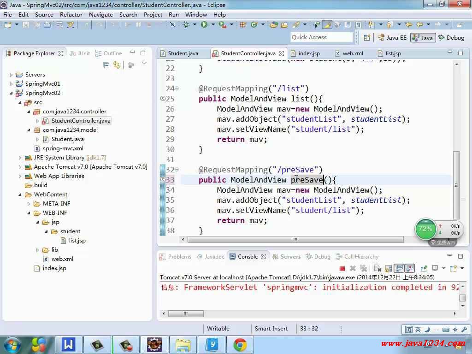Image resolution: width=472 pixels, height=354 pixels.
Task: Expand the Servers project node
Action: tap(11, 75)
